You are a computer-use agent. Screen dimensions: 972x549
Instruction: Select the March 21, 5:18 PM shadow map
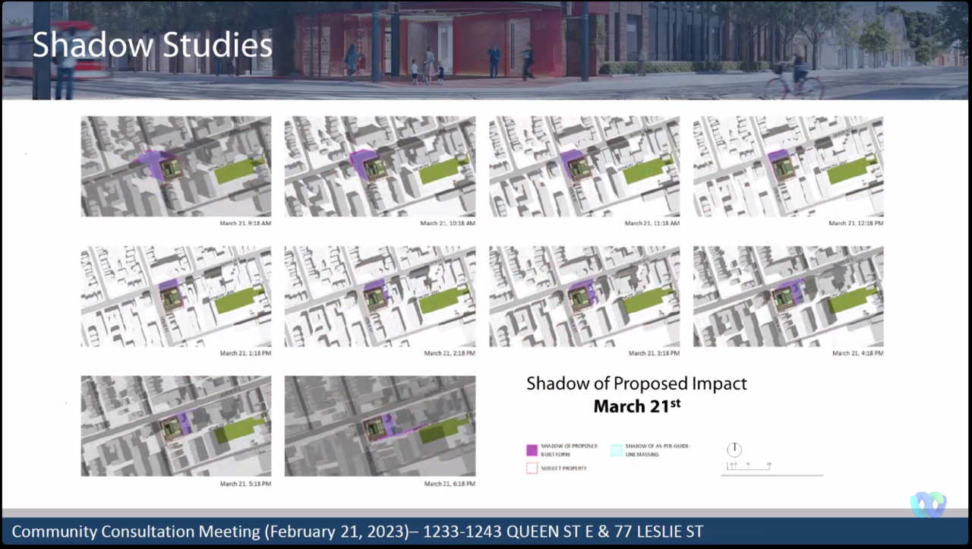pyautogui.click(x=176, y=426)
